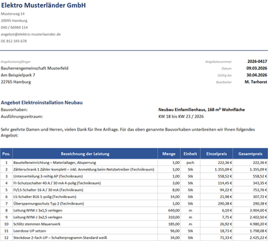Viewport: 268px width, 241px height.
Task: Select Neubau Einfamilienhaus, 168 m² Wohnfläche
Action: pyautogui.click(x=202, y=110)
